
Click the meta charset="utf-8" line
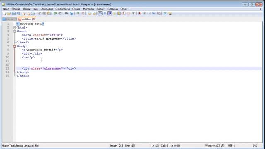(x=42, y=35)
